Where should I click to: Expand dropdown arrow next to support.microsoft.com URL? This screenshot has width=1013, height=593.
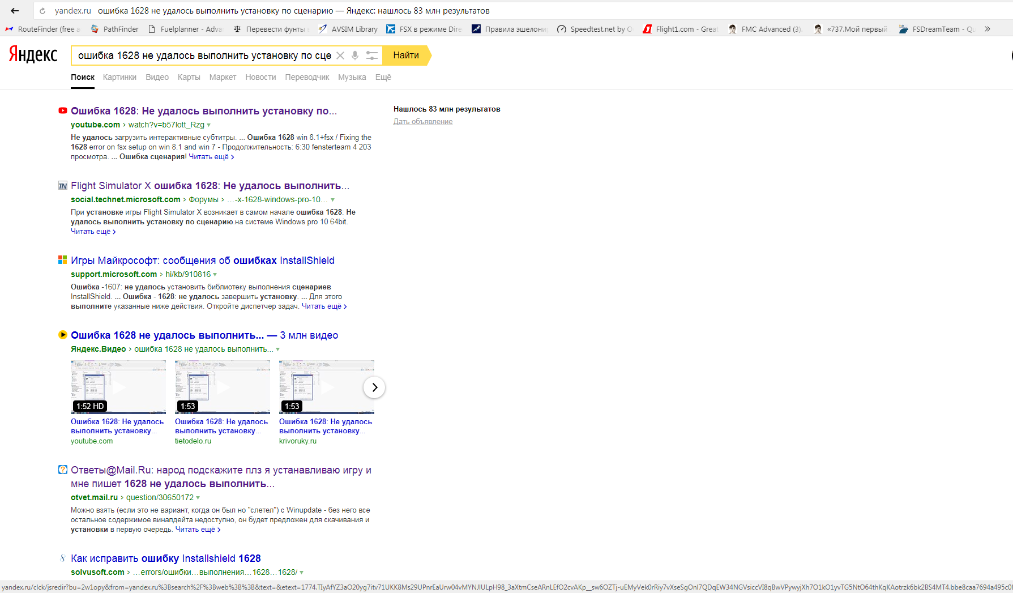(215, 275)
